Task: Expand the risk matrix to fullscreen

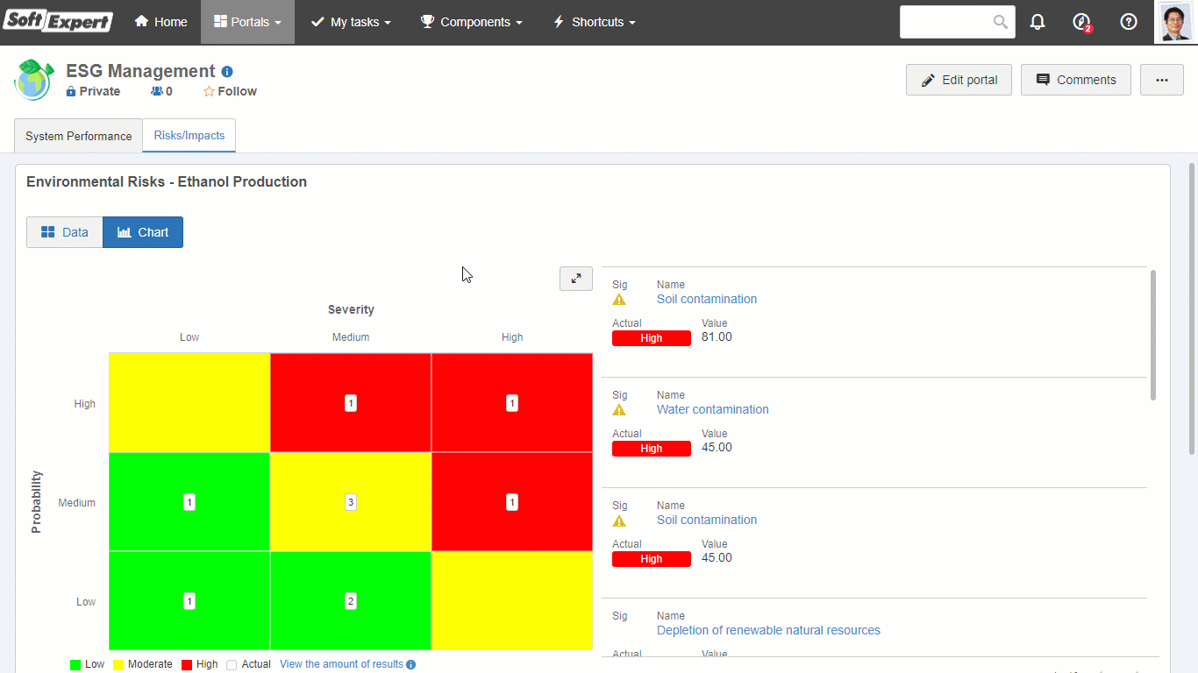Action: [x=576, y=279]
